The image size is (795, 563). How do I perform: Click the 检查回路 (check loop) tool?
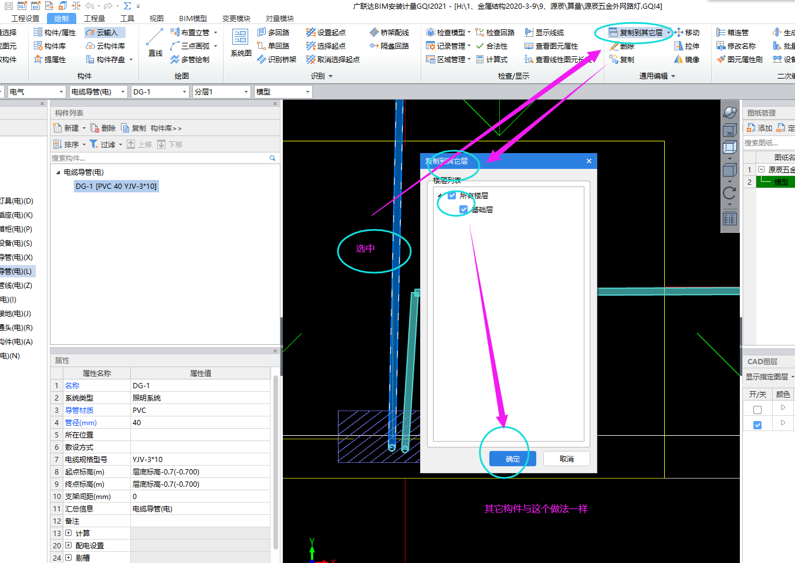(495, 32)
